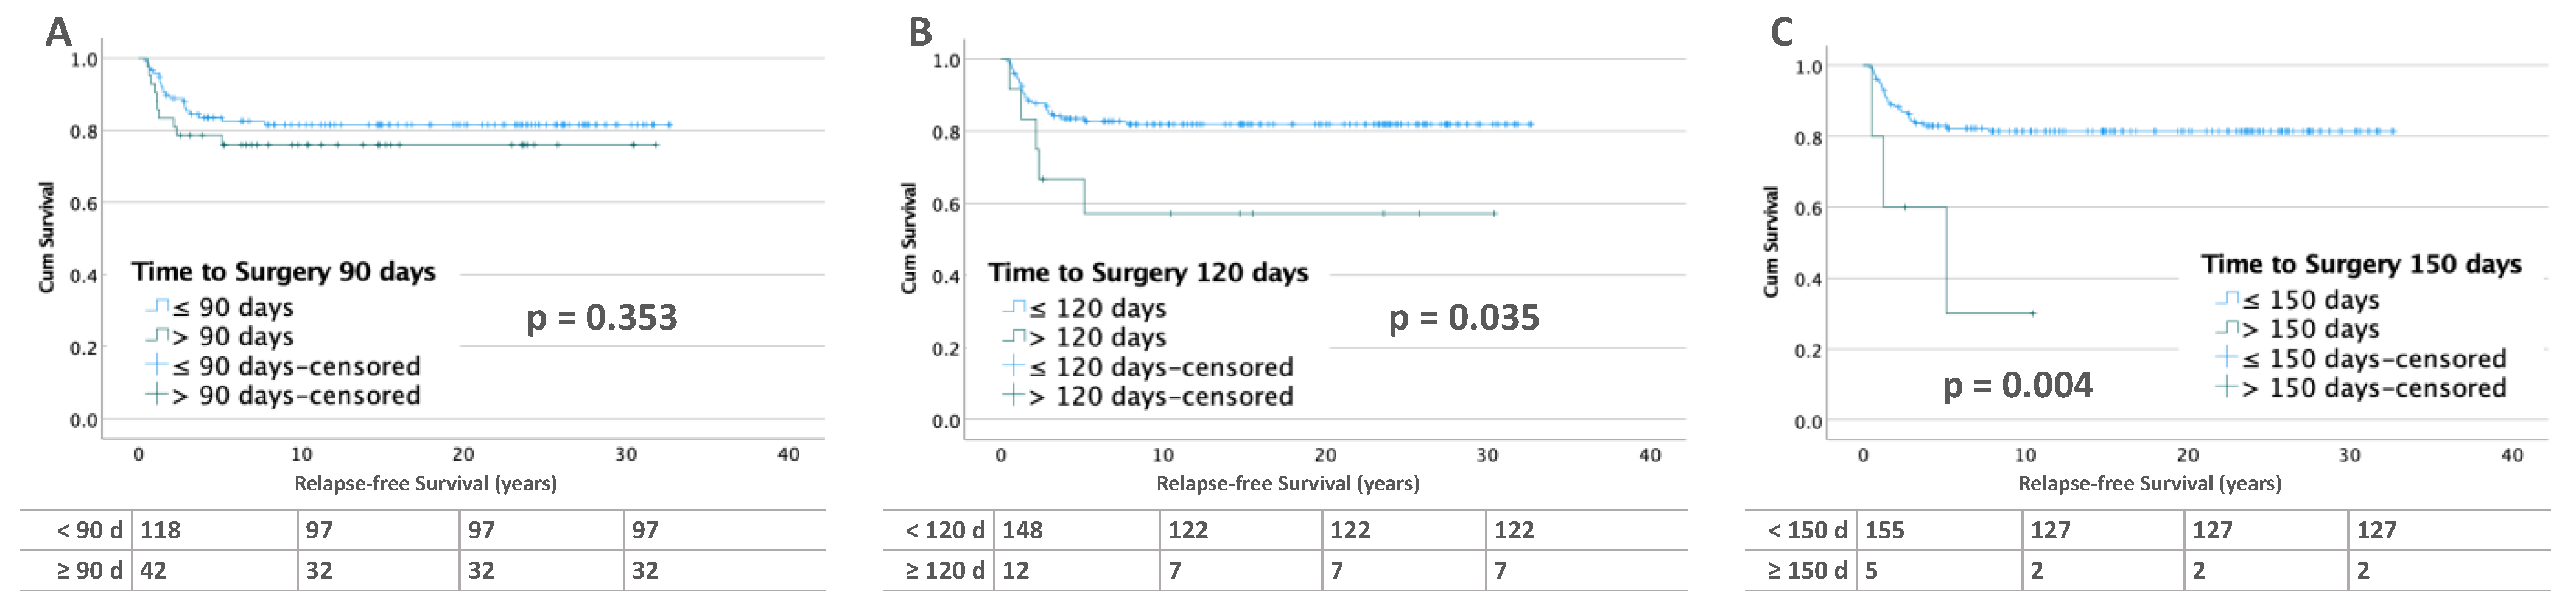Click the ≤ 120 days legend line marker

1014,307
